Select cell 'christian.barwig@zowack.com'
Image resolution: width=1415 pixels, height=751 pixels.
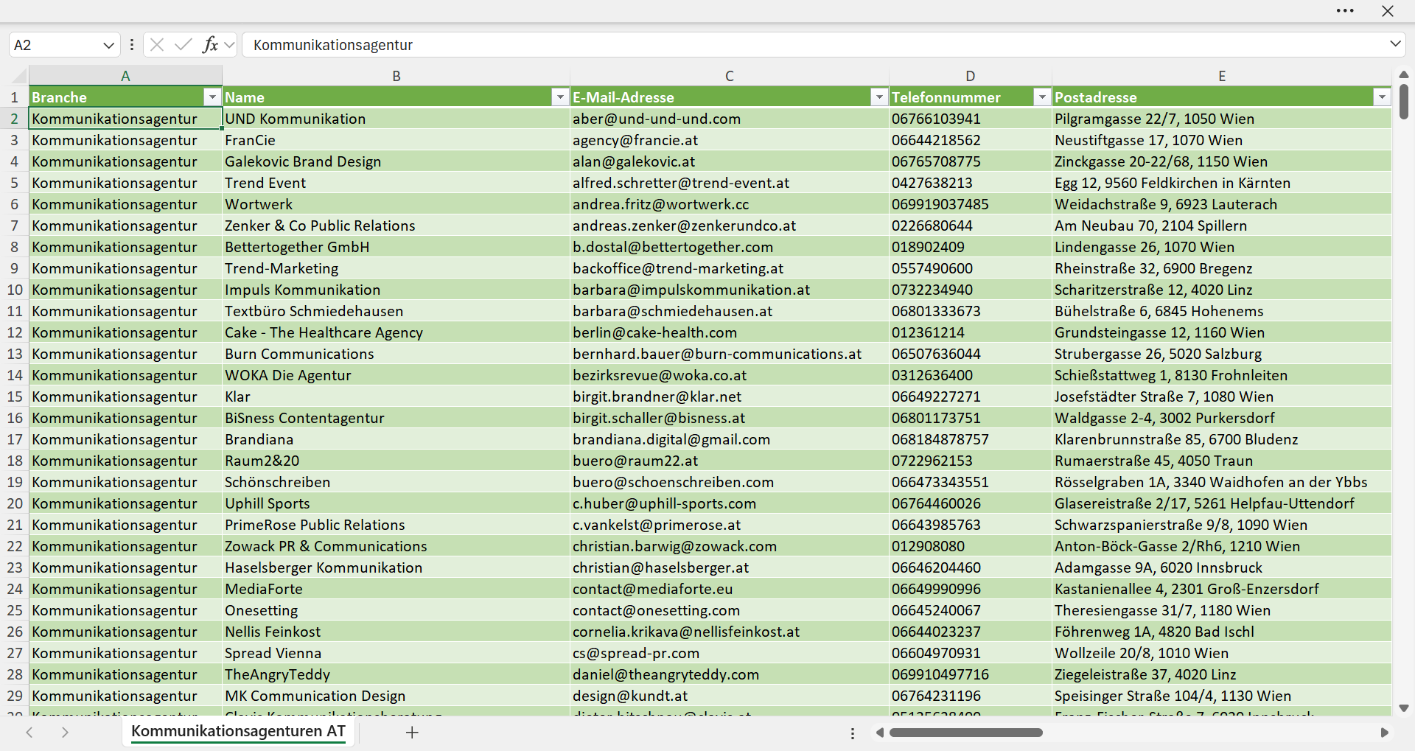tap(730, 546)
